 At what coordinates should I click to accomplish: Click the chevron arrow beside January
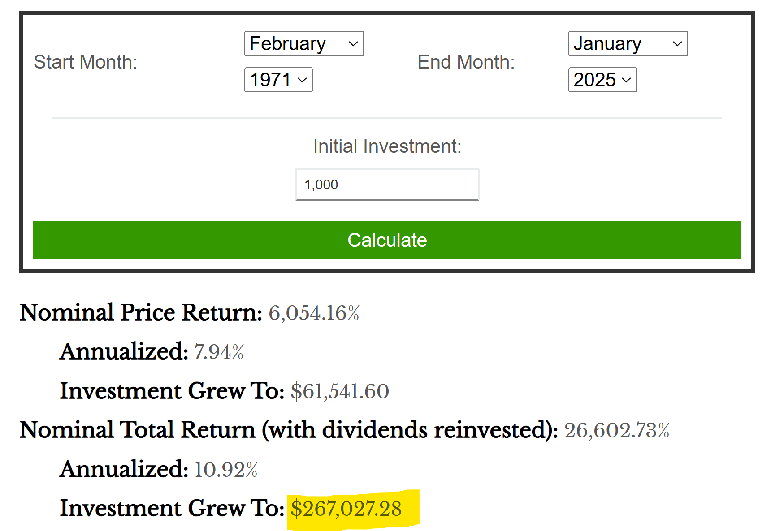(x=677, y=44)
